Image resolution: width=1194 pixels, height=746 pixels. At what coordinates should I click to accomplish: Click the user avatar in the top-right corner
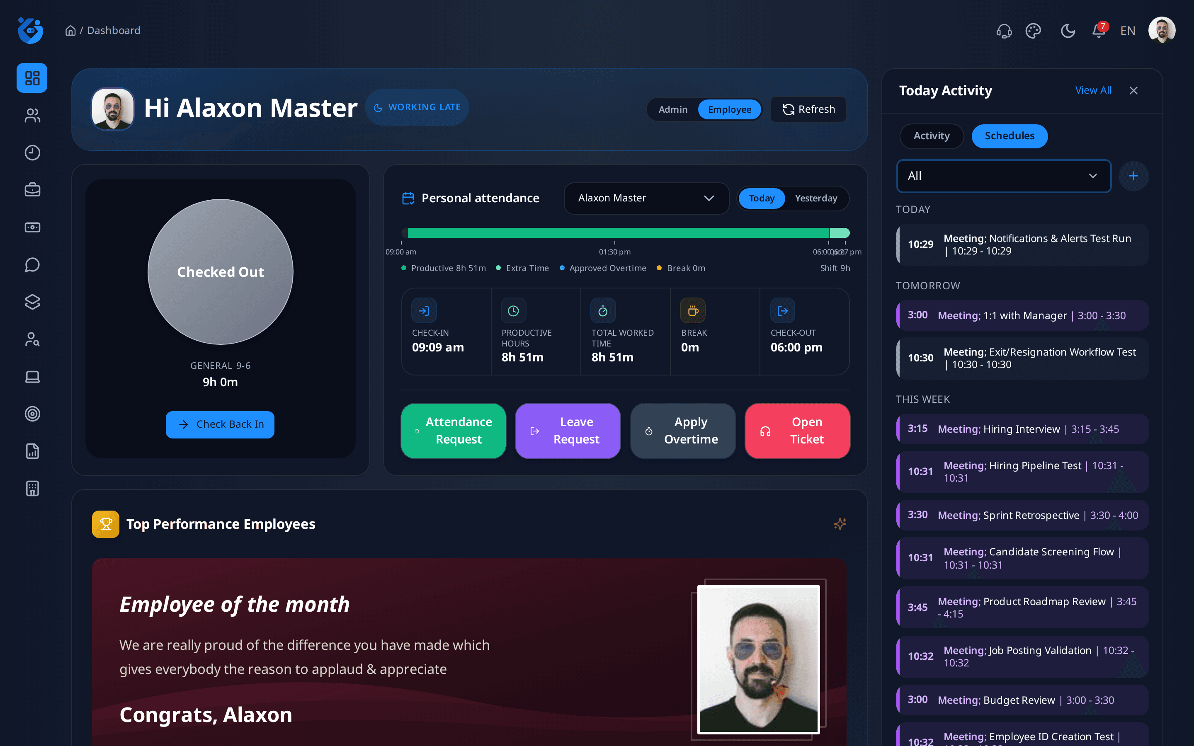1161,31
